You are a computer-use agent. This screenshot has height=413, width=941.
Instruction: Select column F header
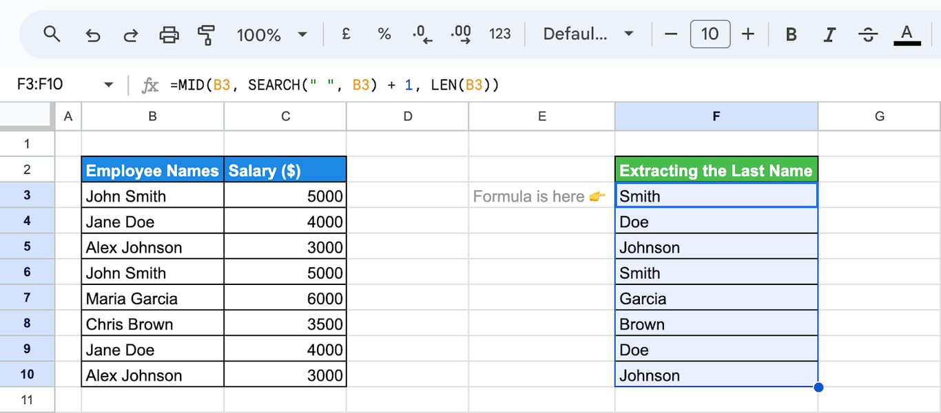click(716, 116)
